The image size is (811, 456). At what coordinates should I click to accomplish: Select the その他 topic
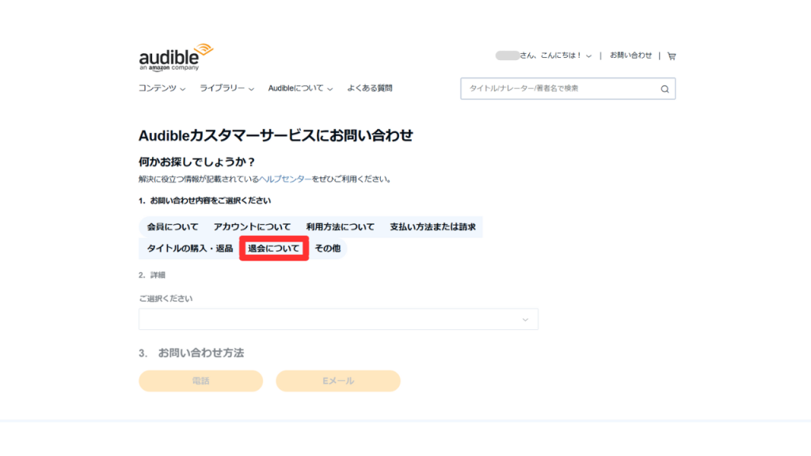click(327, 249)
